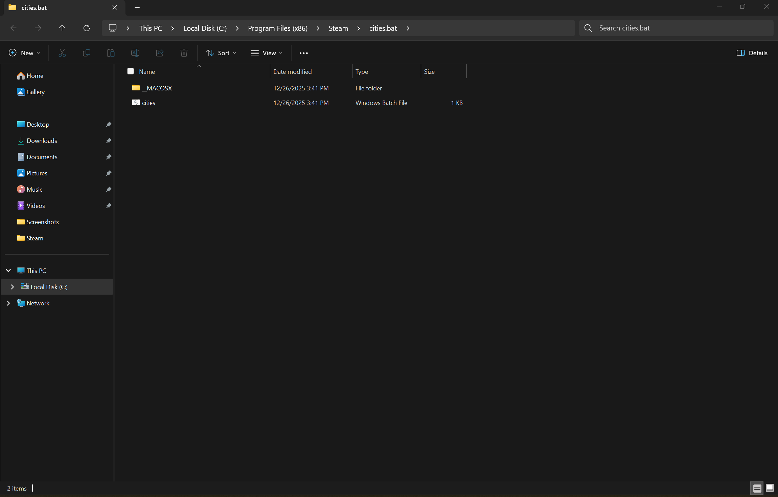The width and height of the screenshot is (778, 497).
Task: Refresh the current folder view
Action: 87,28
